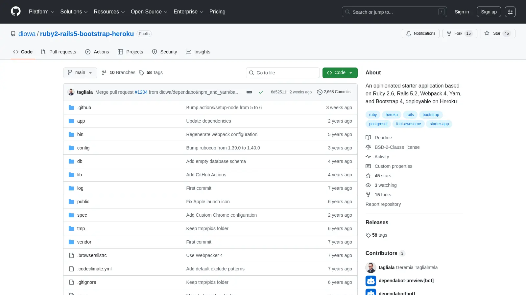526x295 pixels.
Task: Click the pulse icon next to Activity
Action: [x=368, y=157]
